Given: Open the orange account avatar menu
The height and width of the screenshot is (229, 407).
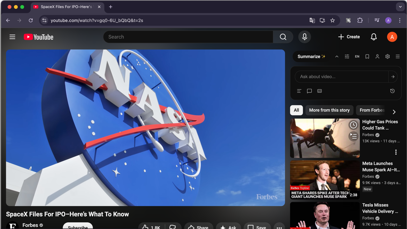Looking at the screenshot, I should click(392, 37).
